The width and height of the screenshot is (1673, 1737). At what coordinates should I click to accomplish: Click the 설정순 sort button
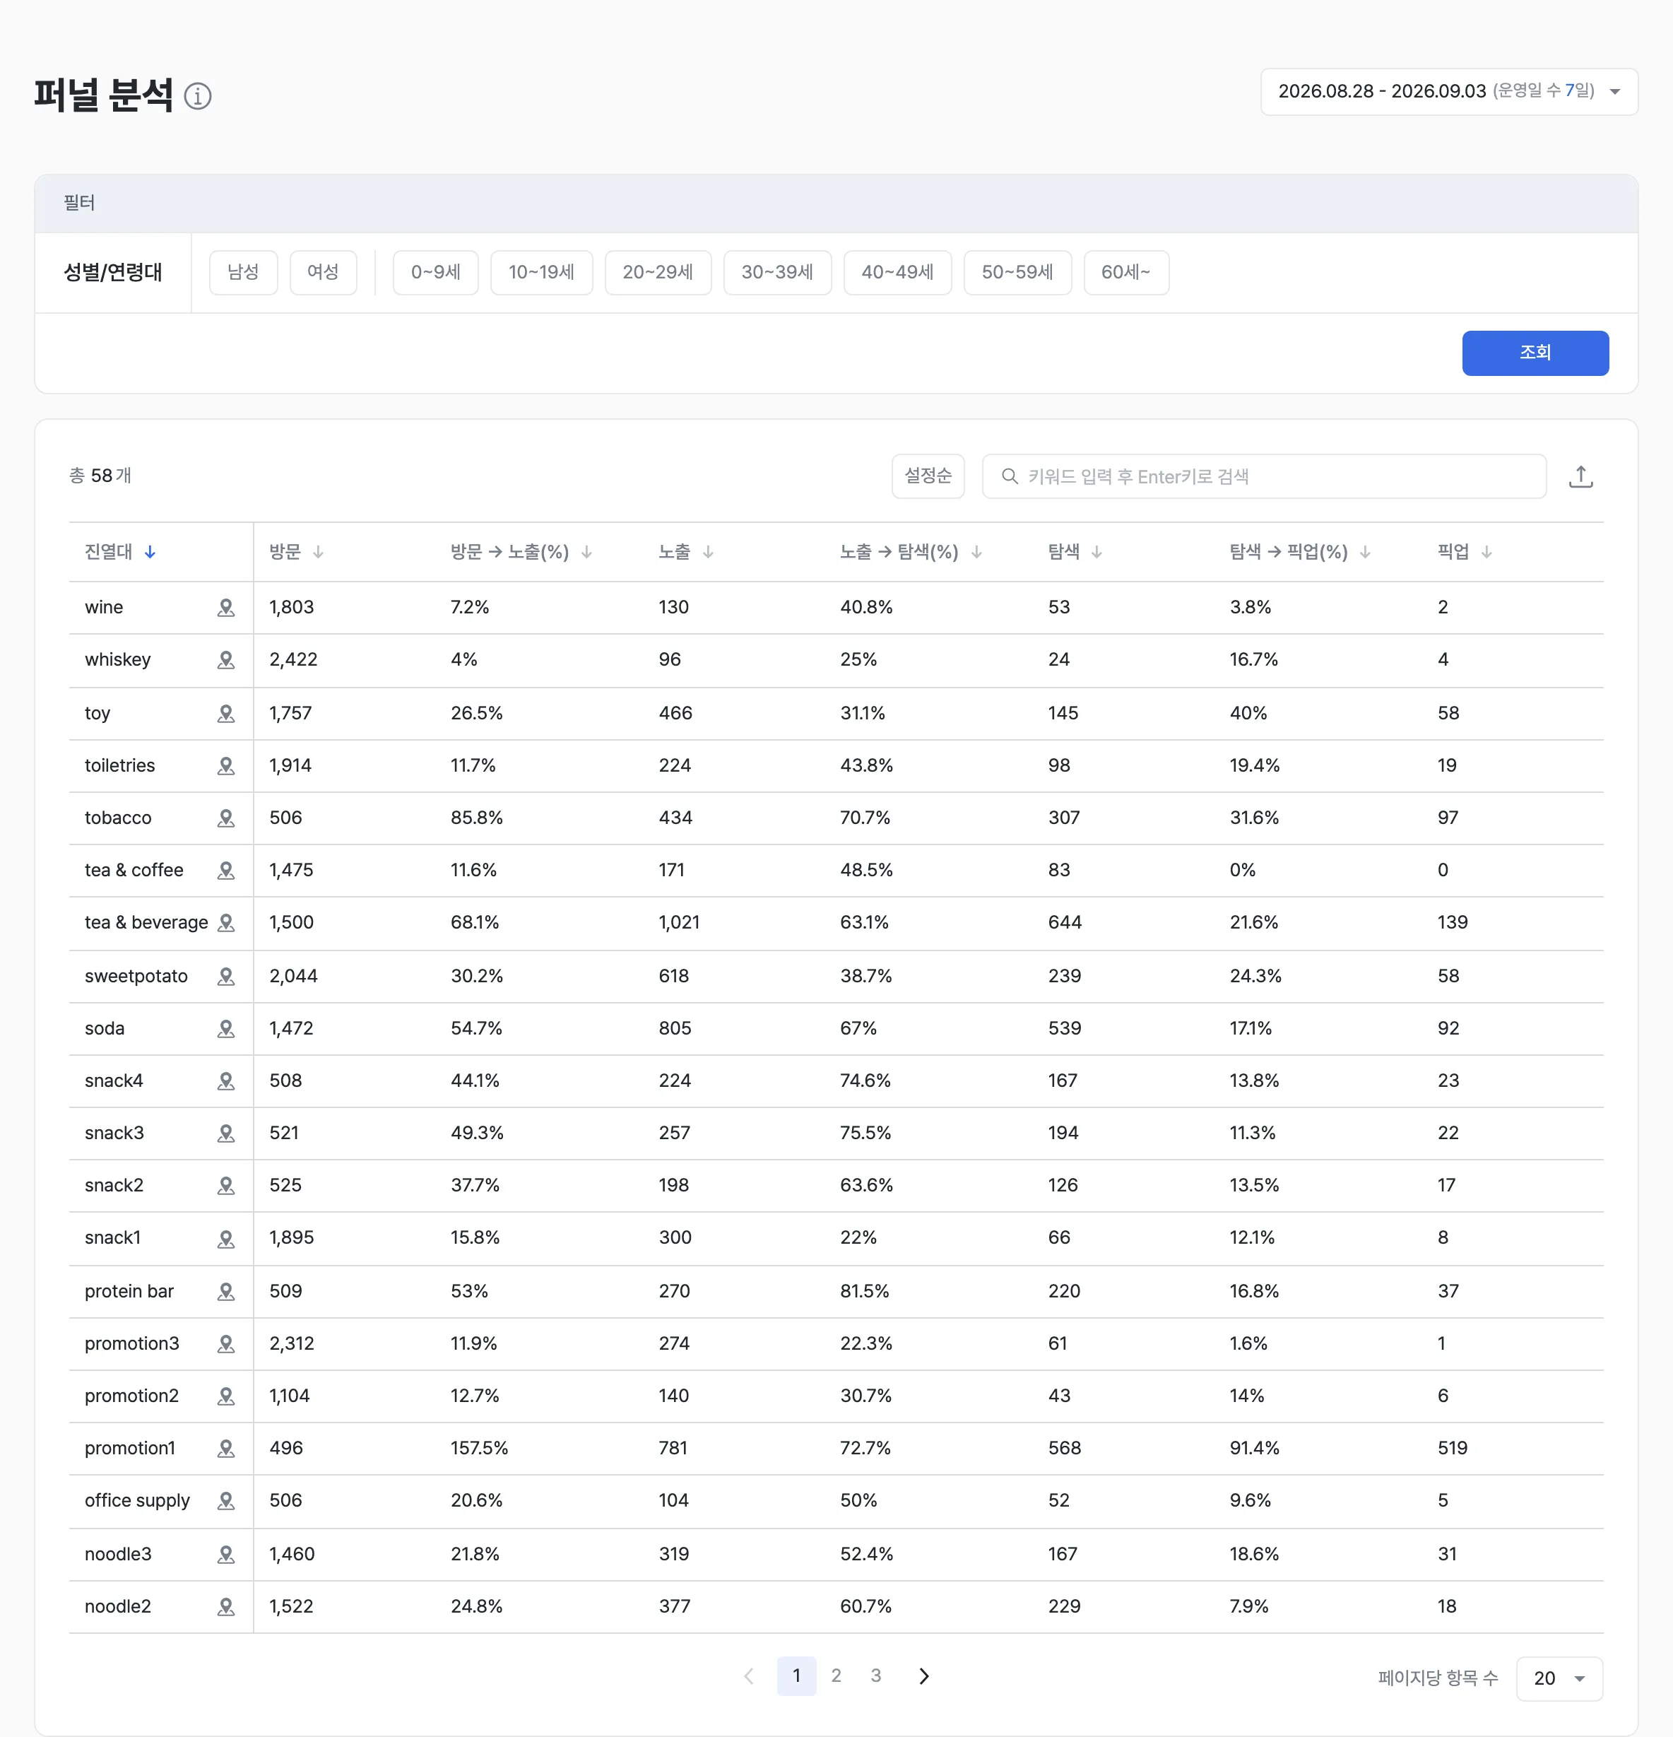coord(928,476)
